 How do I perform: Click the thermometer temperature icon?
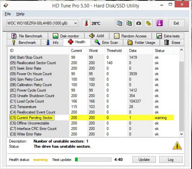click(86, 23)
